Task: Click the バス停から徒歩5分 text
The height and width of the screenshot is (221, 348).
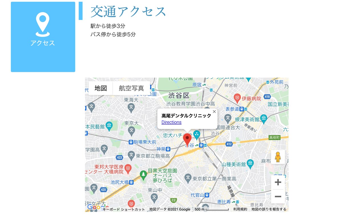Action: [x=113, y=35]
